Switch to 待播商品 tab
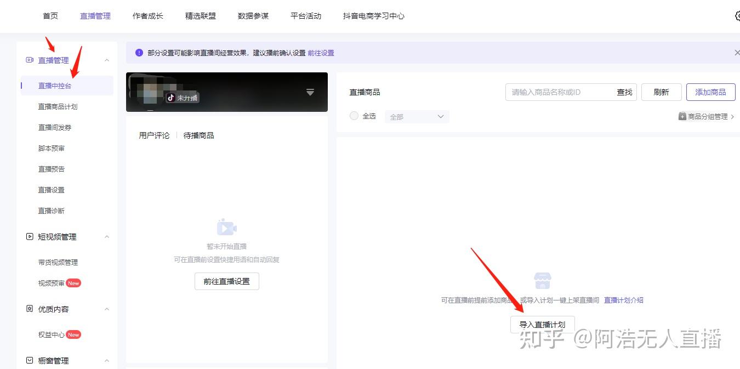 tap(198, 135)
